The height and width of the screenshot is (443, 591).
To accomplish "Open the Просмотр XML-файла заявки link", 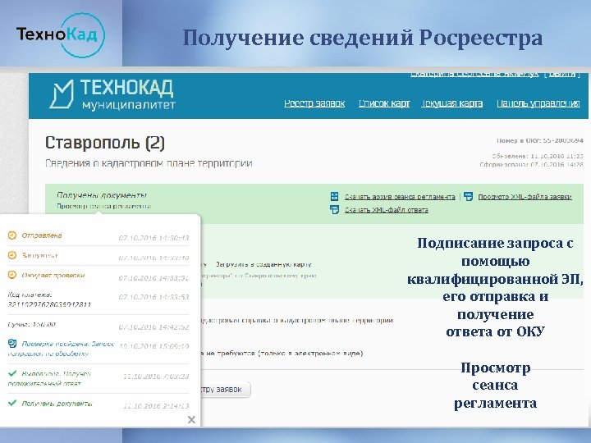I will pyautogui.click(x=525, y=197).
